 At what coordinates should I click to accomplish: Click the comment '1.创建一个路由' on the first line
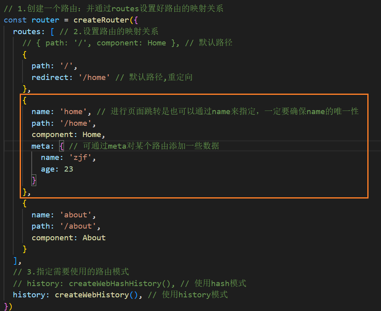[47, 8]
